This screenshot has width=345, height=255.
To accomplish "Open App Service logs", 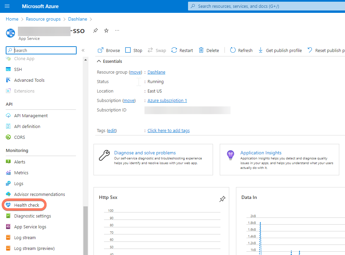I will pyautogui.click(x=26, y=227).
